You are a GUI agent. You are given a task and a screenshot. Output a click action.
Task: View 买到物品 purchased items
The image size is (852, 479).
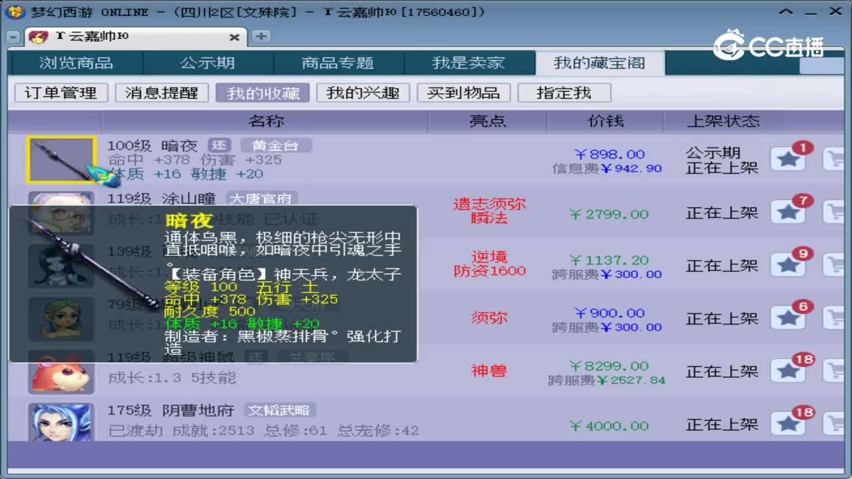[463, 92]
